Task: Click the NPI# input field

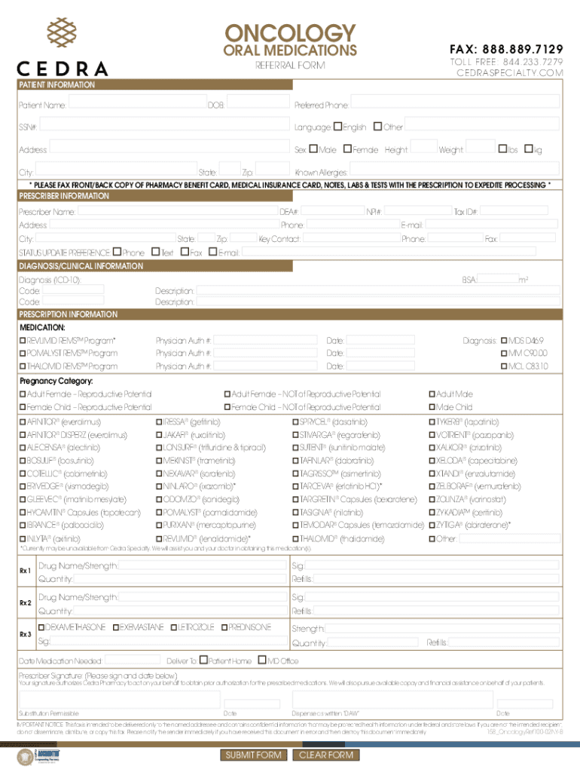Action: pos(417,210)
